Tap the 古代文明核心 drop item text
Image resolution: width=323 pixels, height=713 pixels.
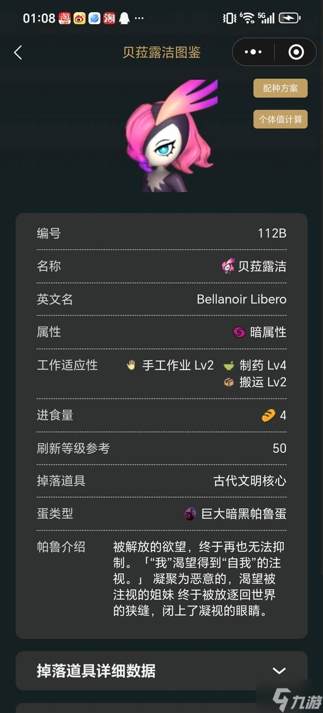coord(250,481)
